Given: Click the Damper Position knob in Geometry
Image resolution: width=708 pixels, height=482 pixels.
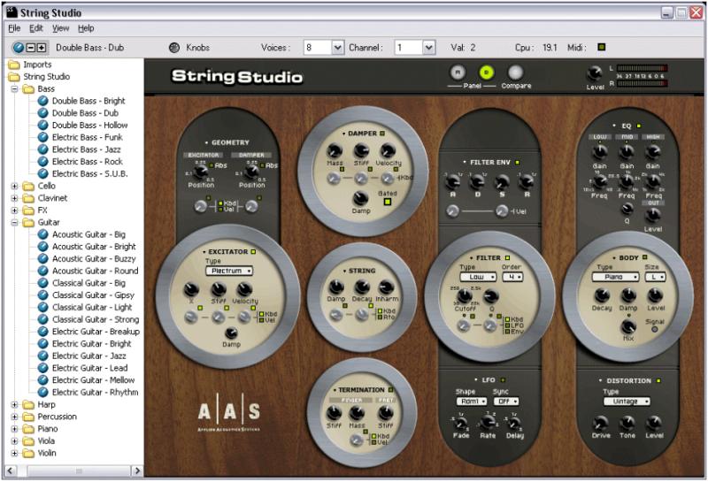Looking at the screenshot, I should pos(251,172).
